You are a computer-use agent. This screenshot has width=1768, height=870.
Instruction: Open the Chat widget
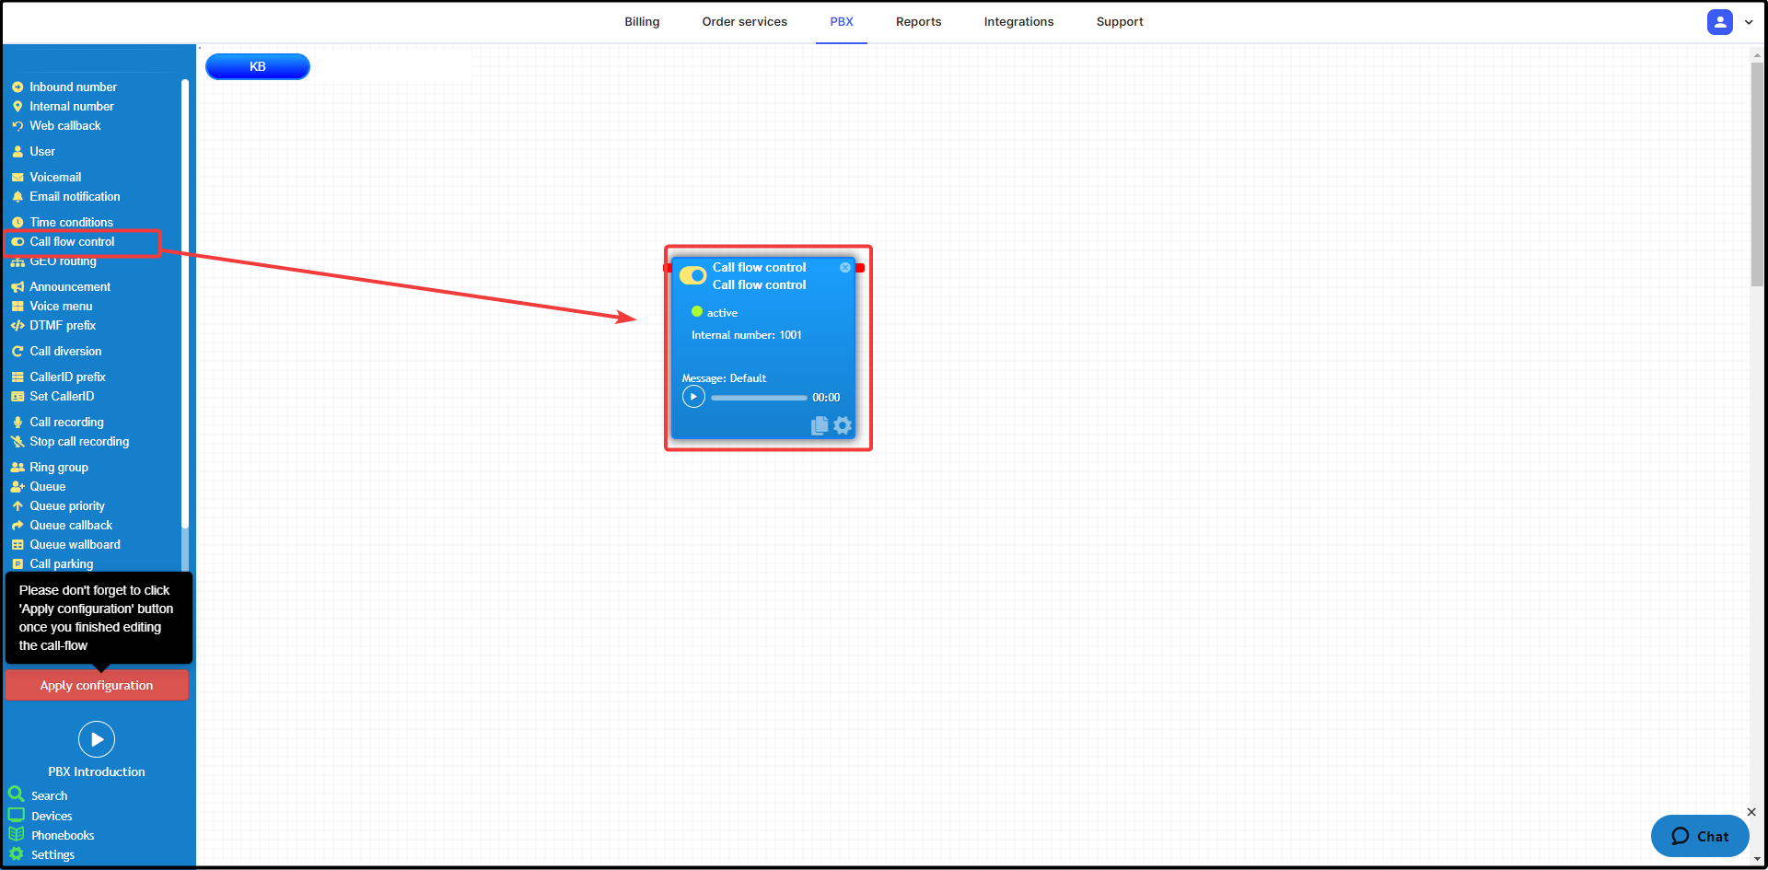coord(1699,836)
